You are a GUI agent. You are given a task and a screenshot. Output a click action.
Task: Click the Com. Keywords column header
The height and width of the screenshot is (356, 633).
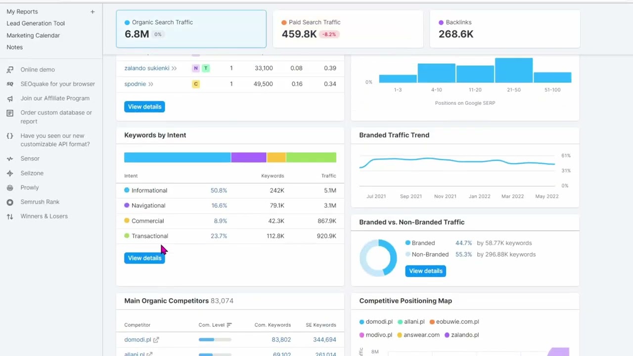(x=272, y=325)
